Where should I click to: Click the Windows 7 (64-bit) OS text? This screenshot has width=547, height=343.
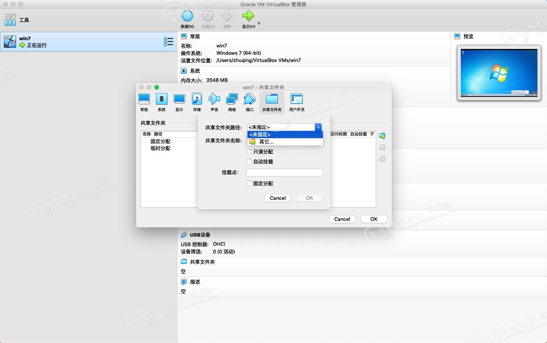[239, 53]
